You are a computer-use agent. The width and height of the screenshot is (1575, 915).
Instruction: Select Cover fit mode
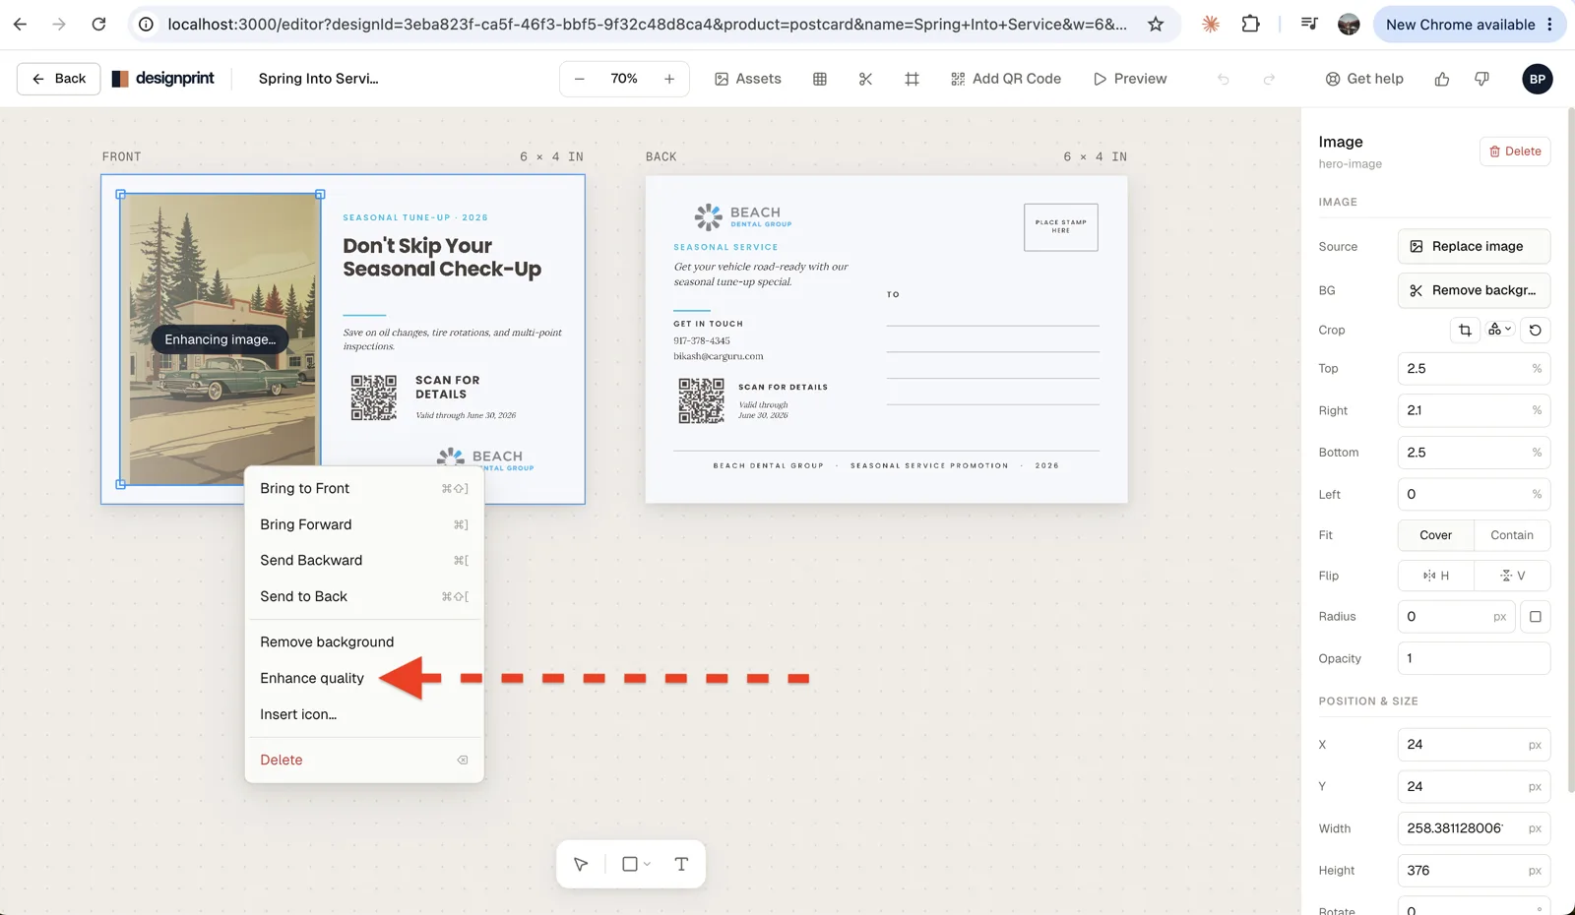(x=1435, y=535)
